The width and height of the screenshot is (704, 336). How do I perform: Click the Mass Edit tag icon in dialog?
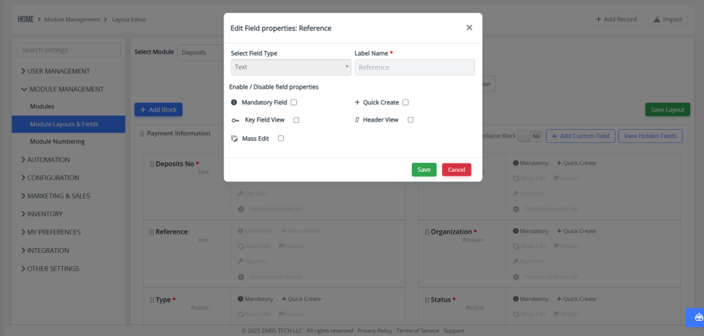pyautogui.click(x=234, y=139)
